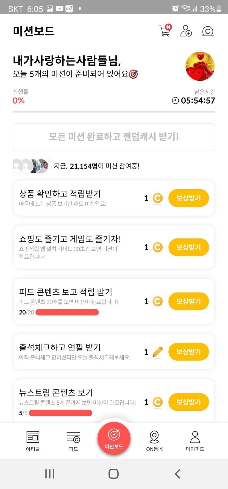Tap the 피드 콘텐츠 20/20 progress bar

67,312
